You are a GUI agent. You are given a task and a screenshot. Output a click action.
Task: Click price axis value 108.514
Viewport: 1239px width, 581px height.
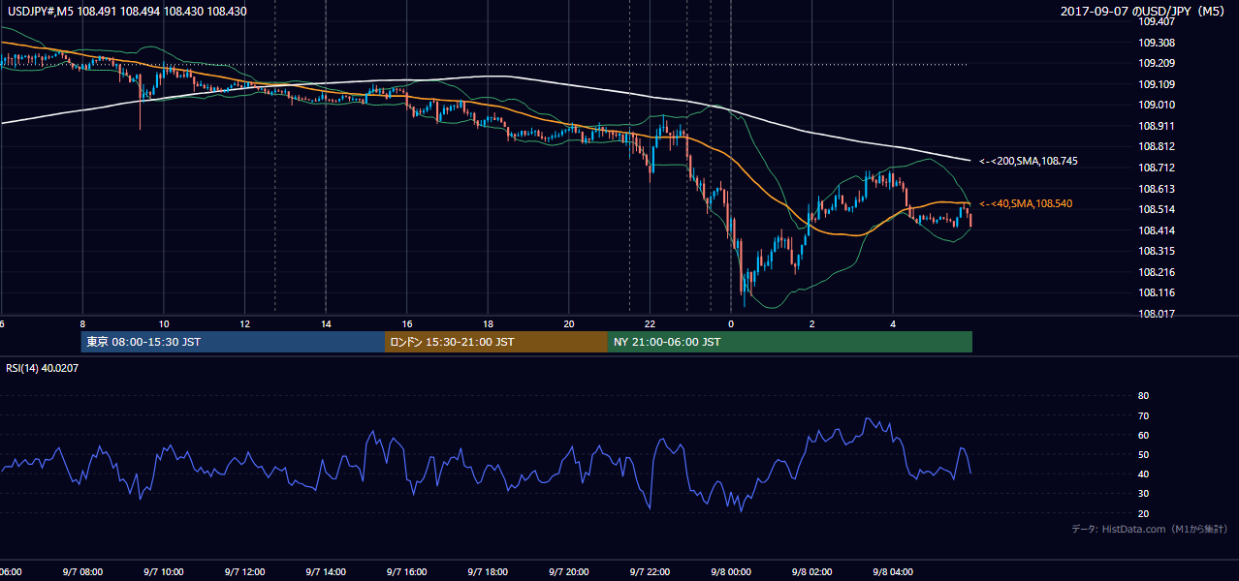(1157, 209)
